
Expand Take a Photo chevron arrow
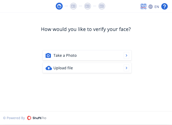click(126, 55)
